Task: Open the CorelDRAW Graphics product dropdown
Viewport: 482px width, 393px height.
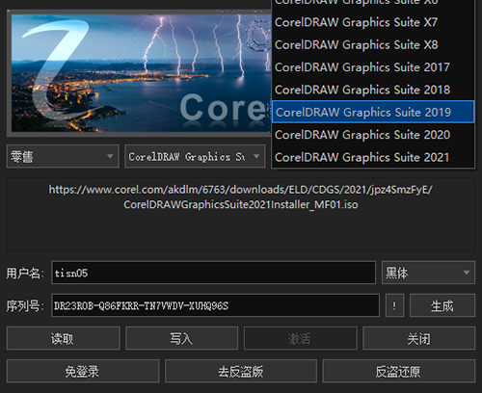Action: [x=195, y=156]
